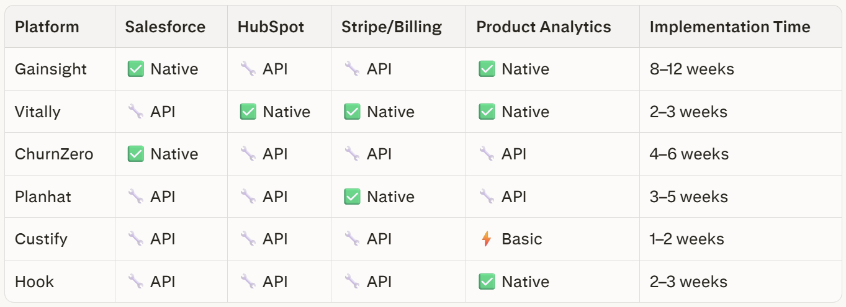Click the wrench icon in Vitally's Salesforce cell
The image size is (846, 307).
click(135, 112)
